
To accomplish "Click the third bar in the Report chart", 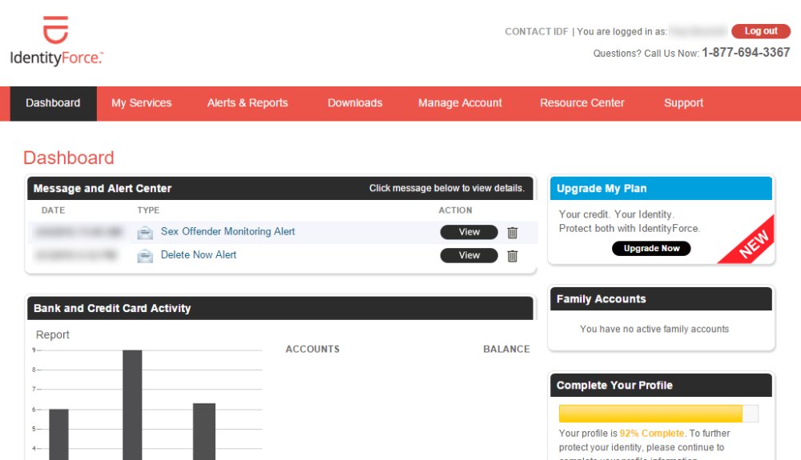I will pos(204,431).
